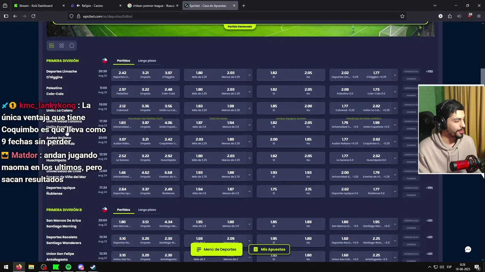The width and height of the screenshot is (485, 272).
Task: Open the system volume tray icon
Action: click(442, 267)
